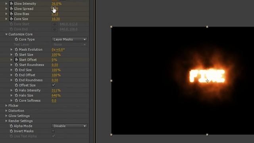This screenshot has width=254, height=143.
Task: Collapse the Customize Core group
Action: click(6, 34)
